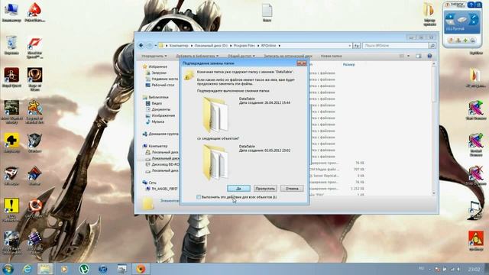Open the 'Добавить в библиотеку' menu
Viewport: 489px width, 275px height.
pos(197,56)
